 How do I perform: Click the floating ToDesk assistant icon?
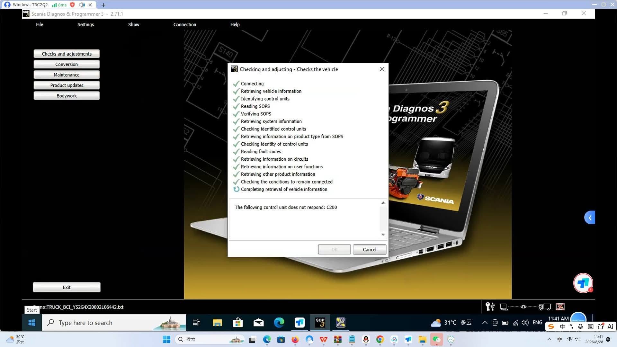coord(583,283)
